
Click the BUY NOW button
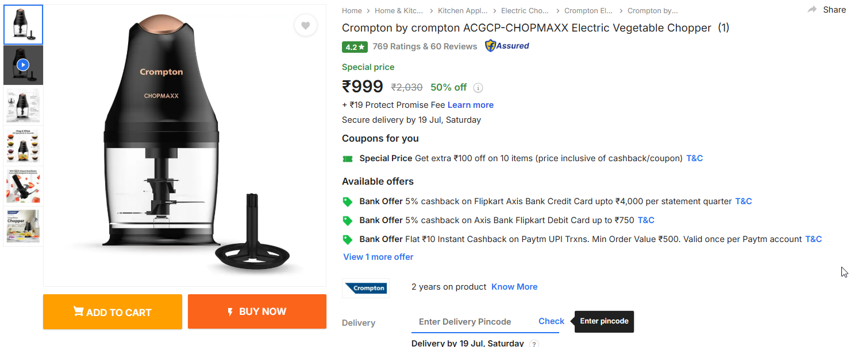[x=257, y=311]
